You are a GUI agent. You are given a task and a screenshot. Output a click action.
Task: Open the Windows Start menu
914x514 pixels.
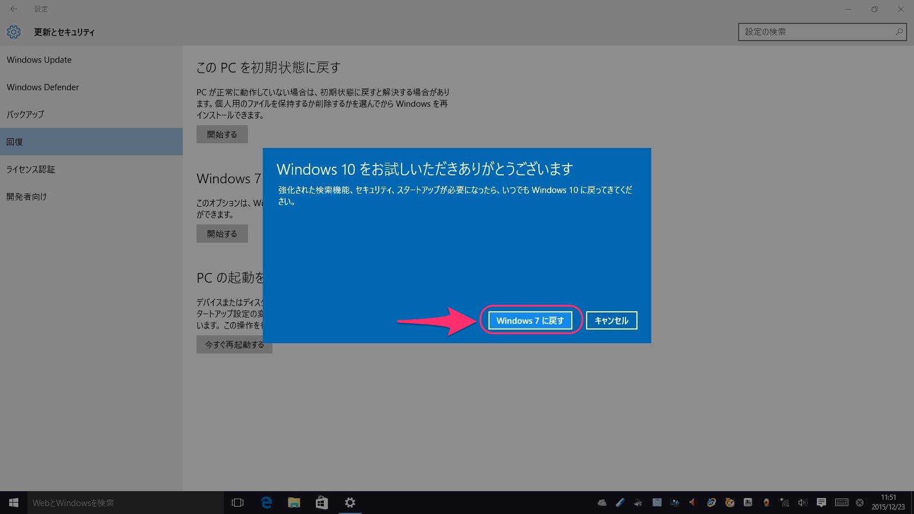point(14,503)
